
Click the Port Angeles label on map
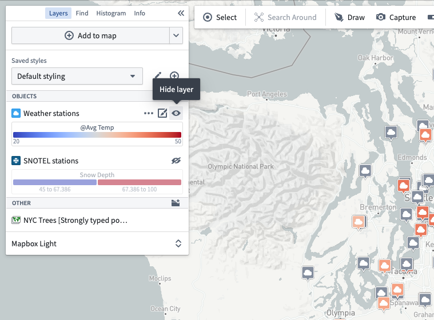coord(267,94)
